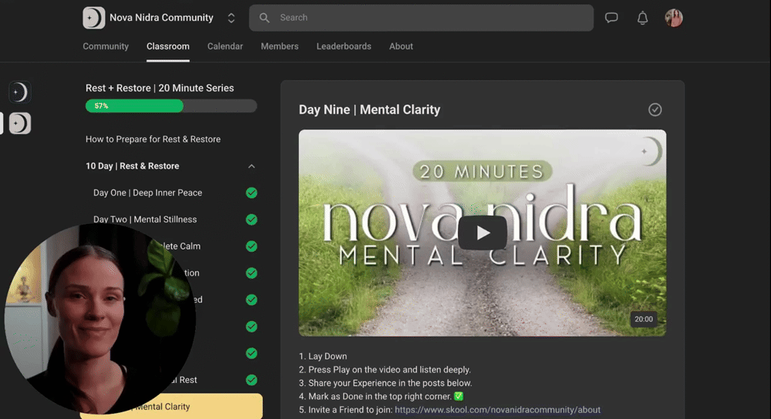Toggle completion checkmark beside Total Rest lesson
Screen dimensions: 771x419
(x=251, y=380)
